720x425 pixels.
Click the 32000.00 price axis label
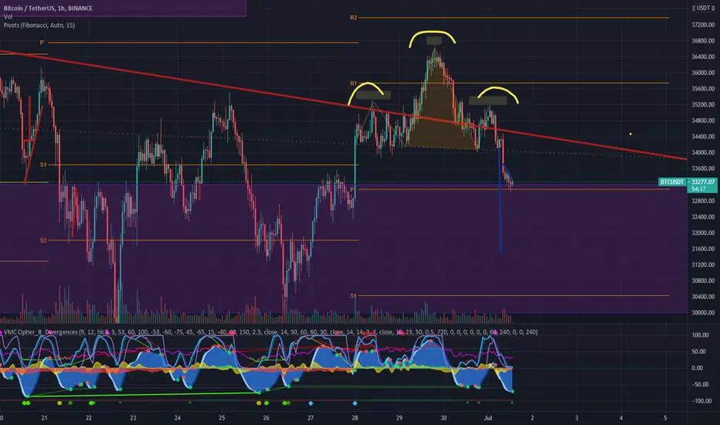[x=703, y=233]
